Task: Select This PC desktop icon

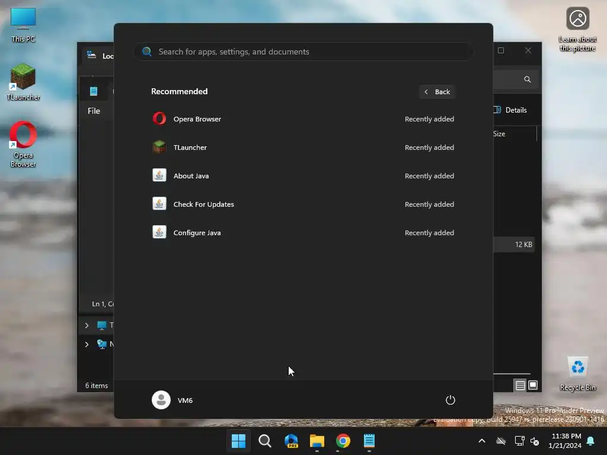Action: click(x=23, y=25)
